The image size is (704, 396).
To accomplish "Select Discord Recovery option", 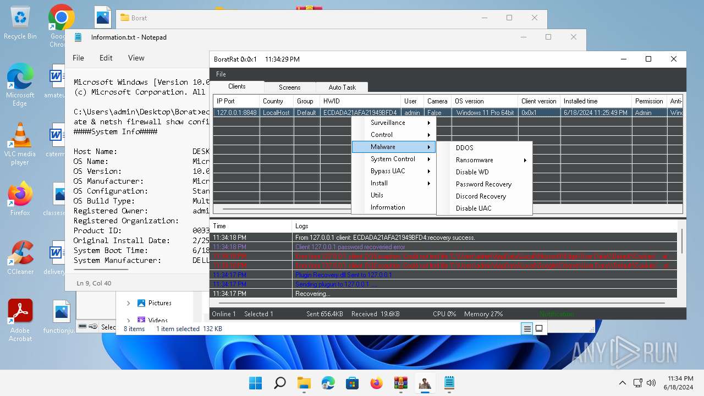I will [485, 196].
